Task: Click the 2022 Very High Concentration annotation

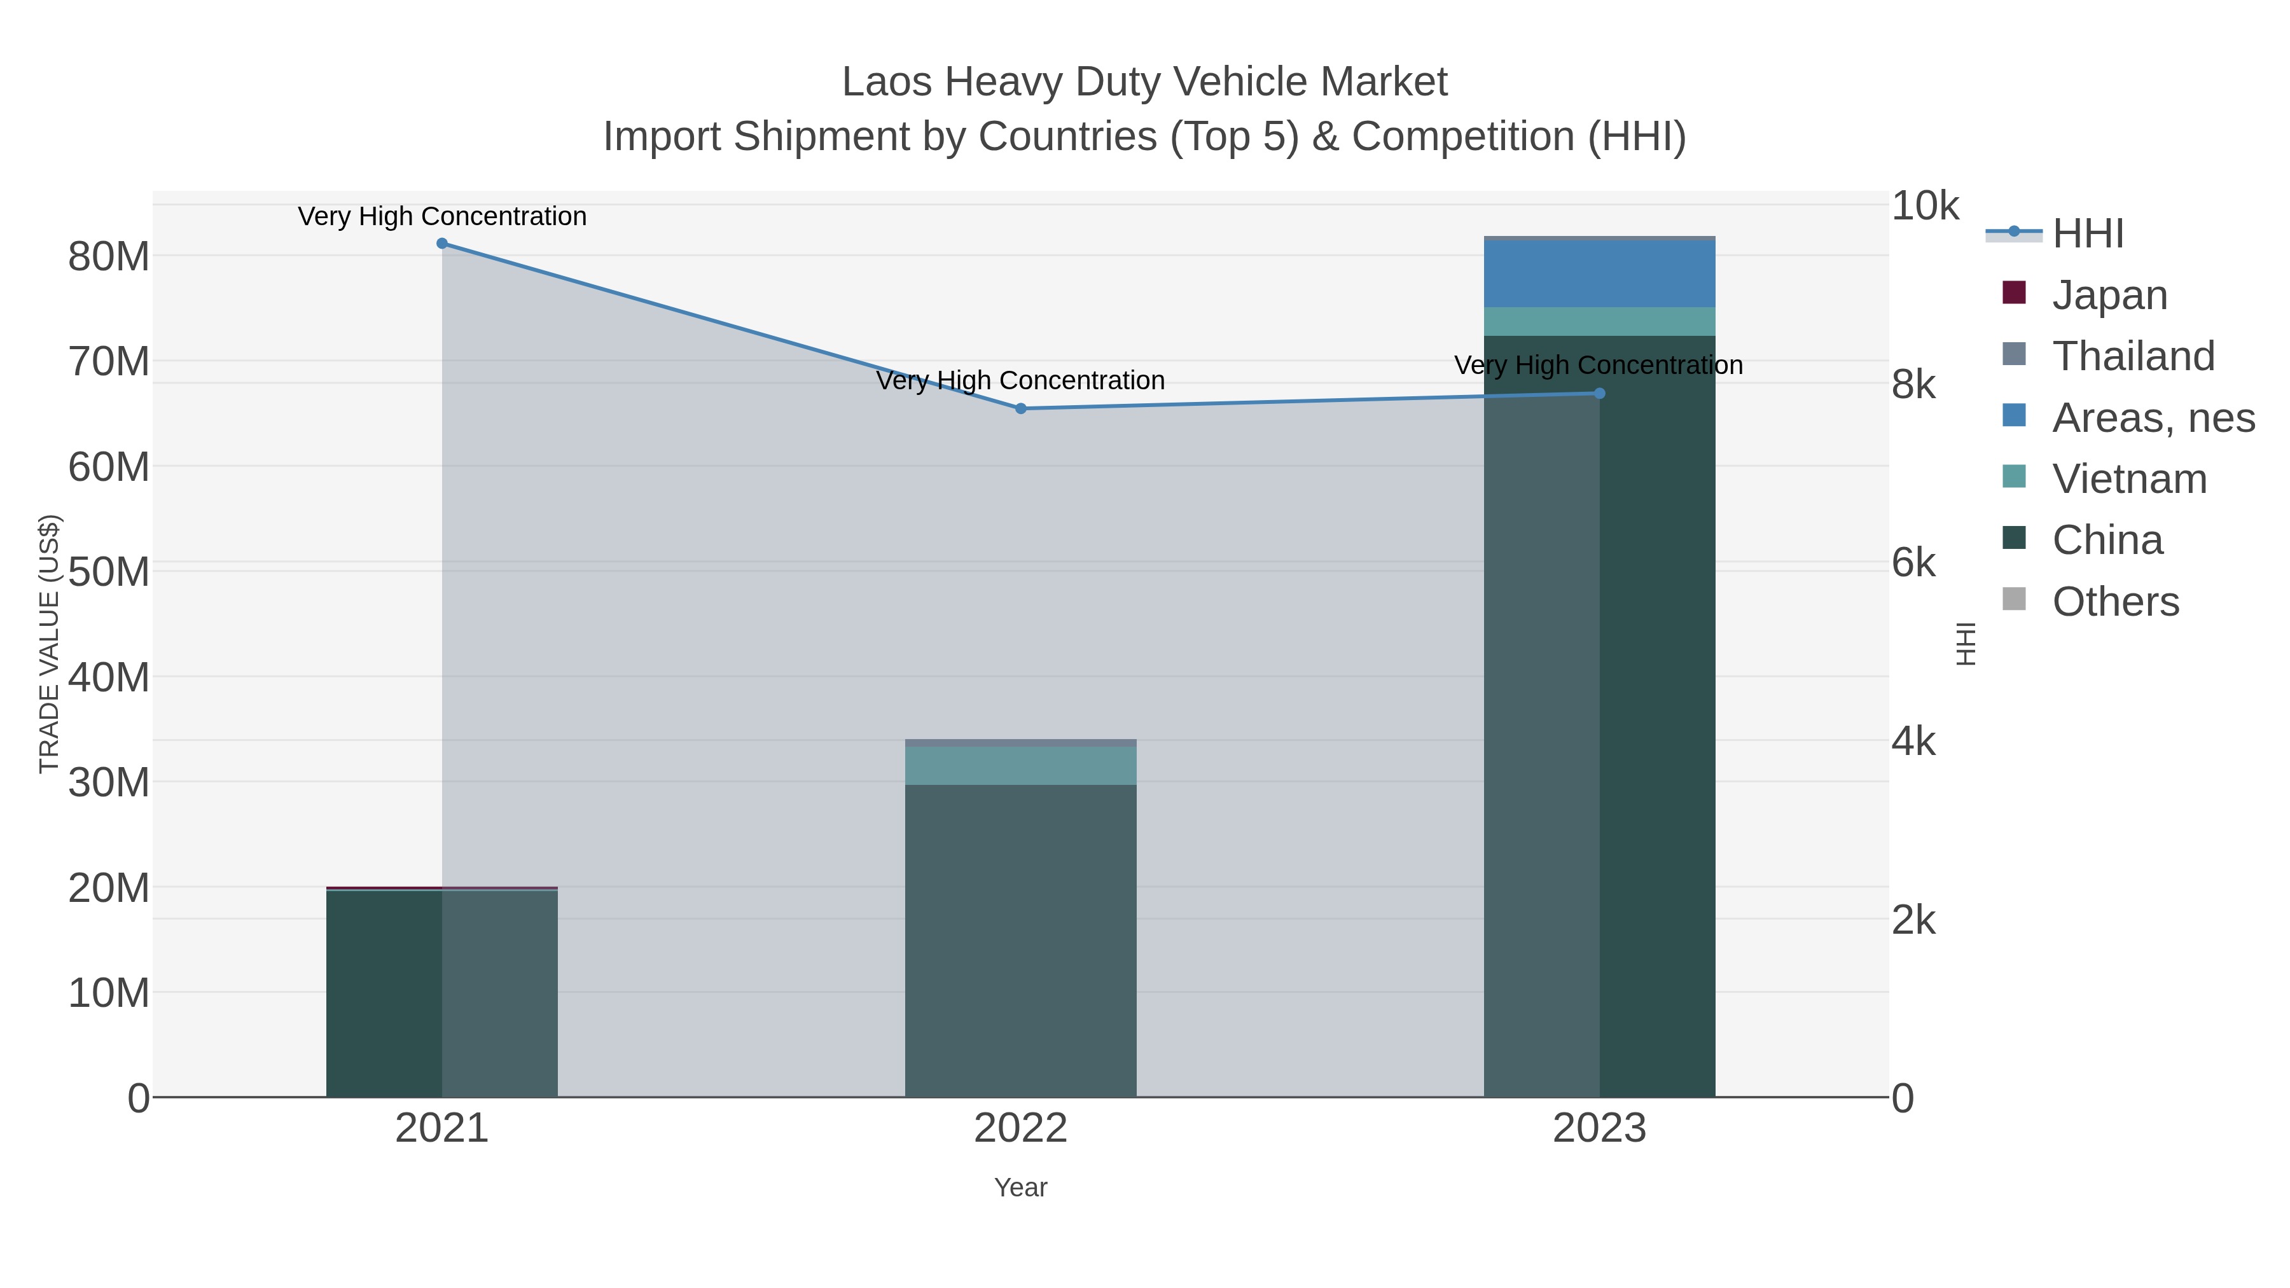Action: 1020,380
